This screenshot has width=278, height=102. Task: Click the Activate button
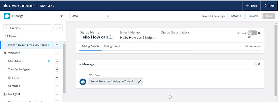pyautogui.click(x=236, y=16)
